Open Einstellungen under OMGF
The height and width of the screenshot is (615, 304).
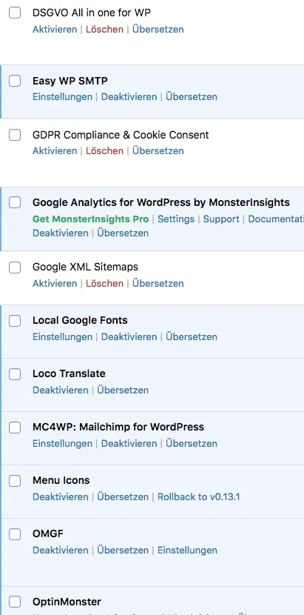(x=187, y=551)
